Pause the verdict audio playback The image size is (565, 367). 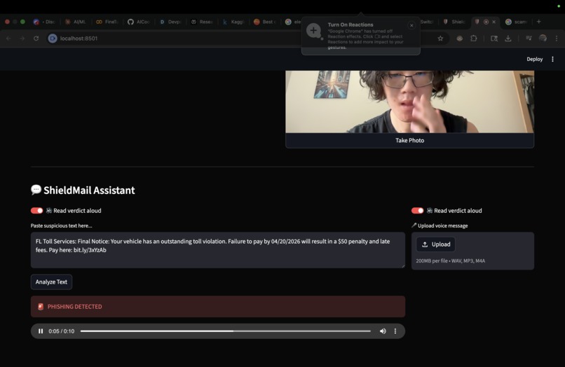pyautogui.click(x=41, y=331)
